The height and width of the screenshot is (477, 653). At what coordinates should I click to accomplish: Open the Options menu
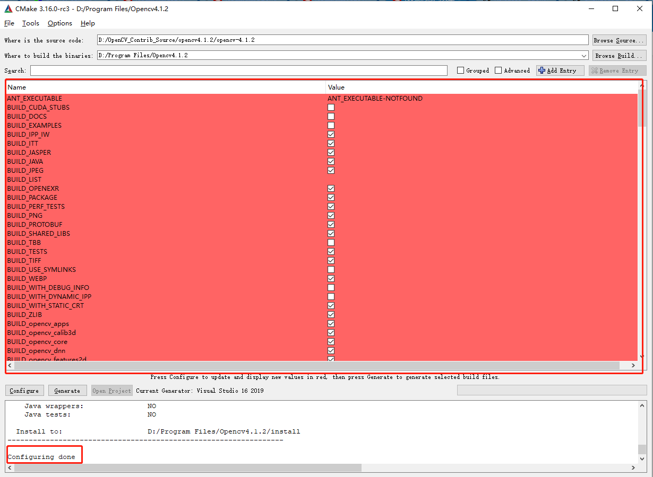point(59,23)
